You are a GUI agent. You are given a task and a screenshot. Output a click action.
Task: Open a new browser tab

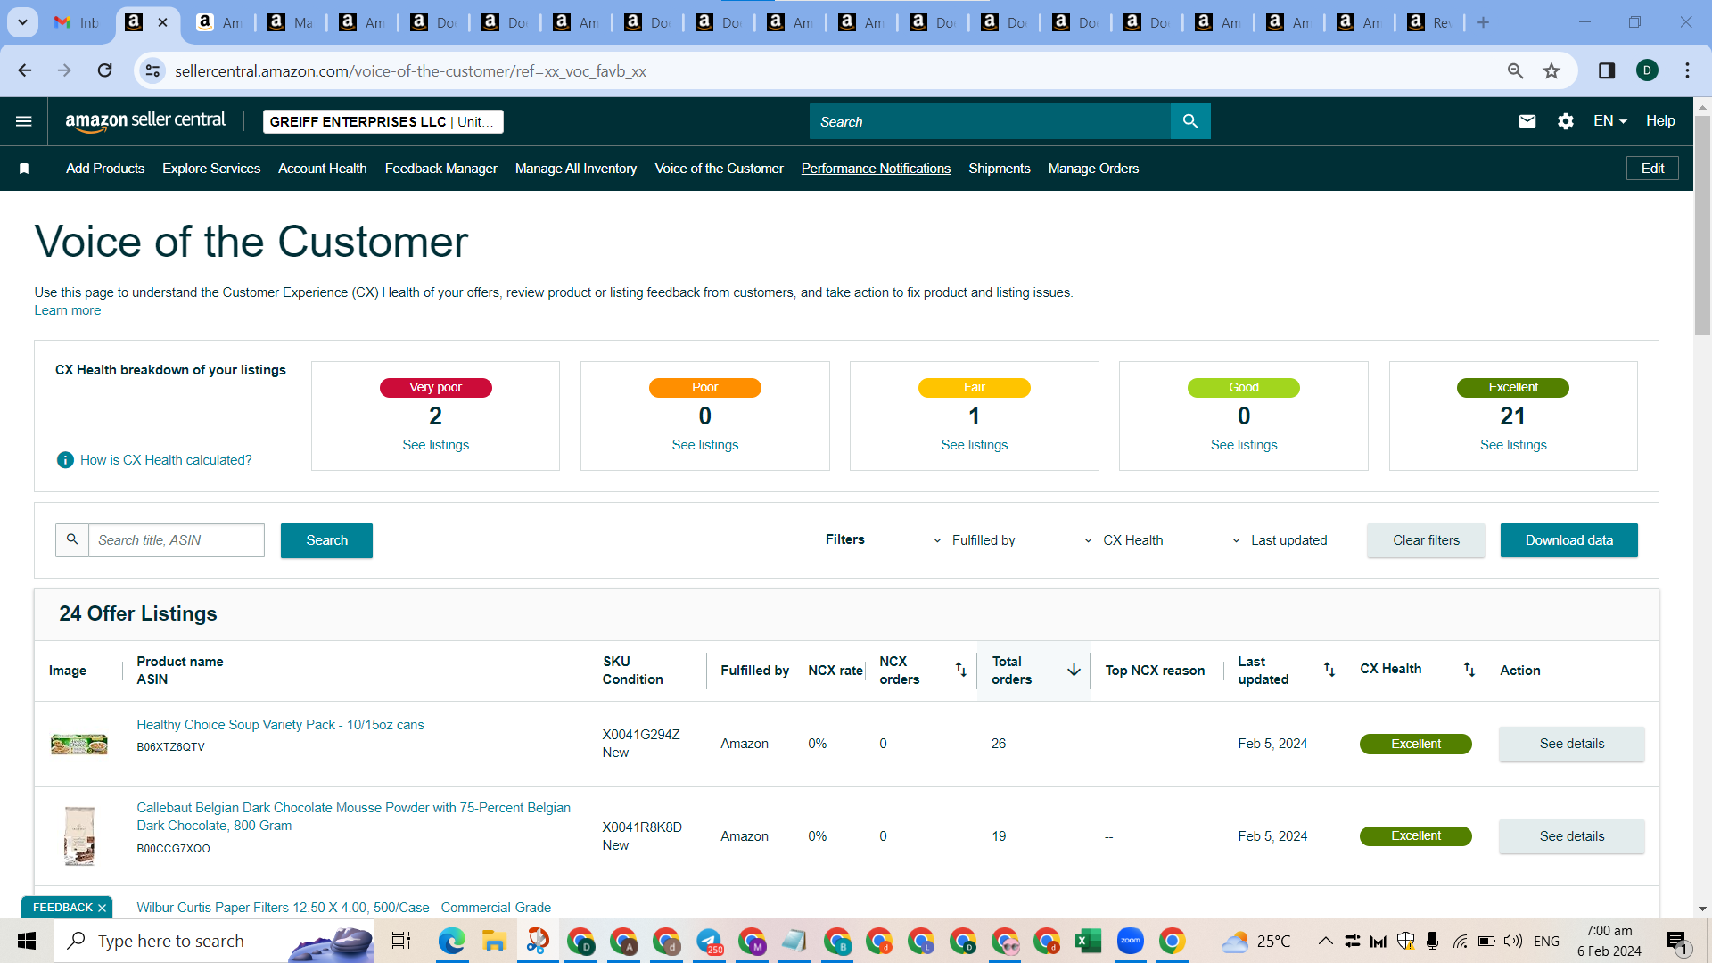(x=1483, y=22)
